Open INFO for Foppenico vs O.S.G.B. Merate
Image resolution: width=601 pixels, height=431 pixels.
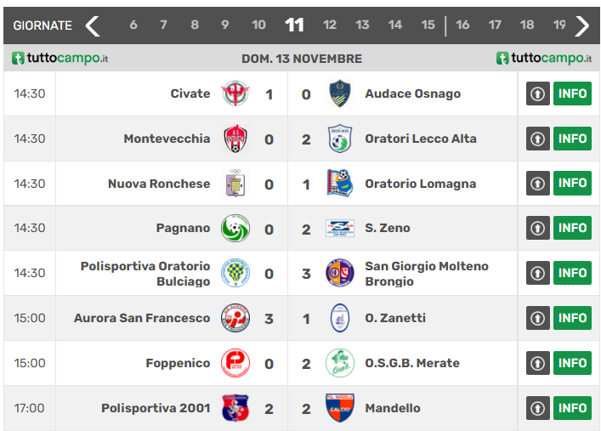[572, 363]
